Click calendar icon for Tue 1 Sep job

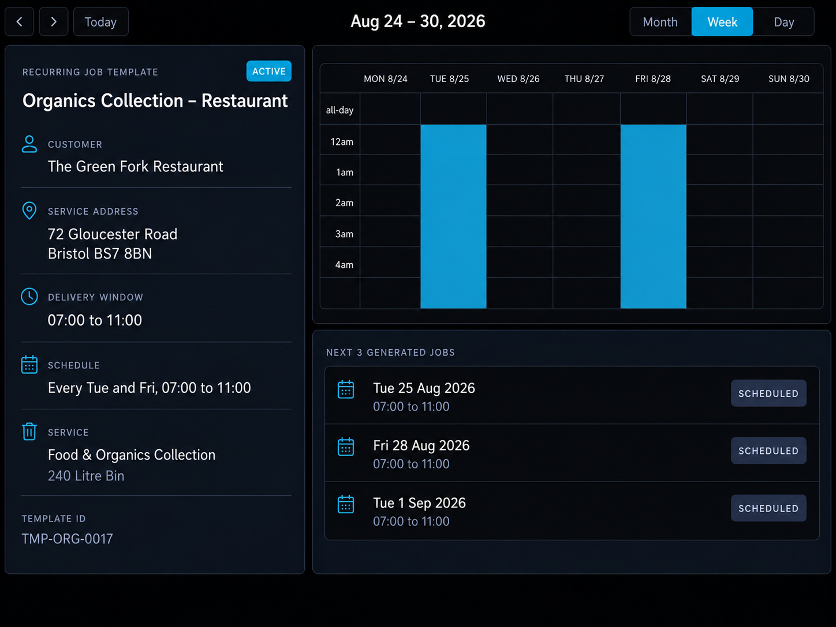click(x=346, y=504)
